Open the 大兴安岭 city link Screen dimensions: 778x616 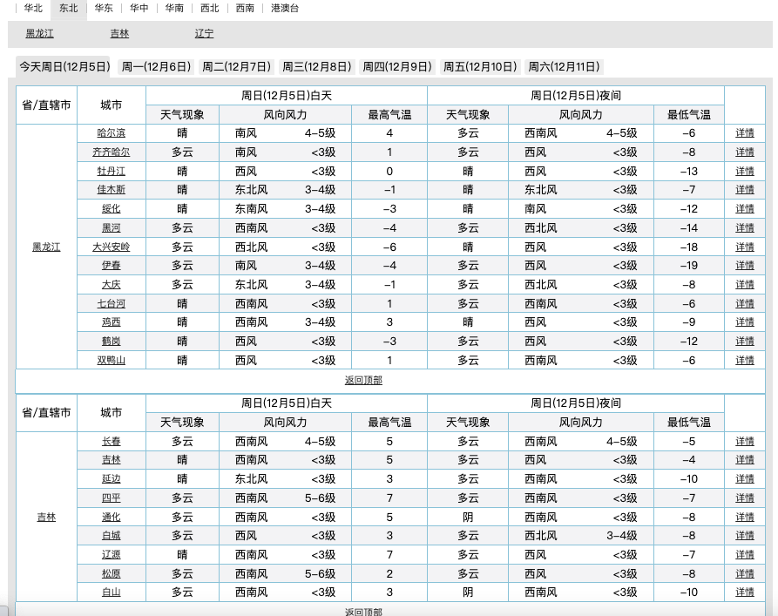point(112,247)
